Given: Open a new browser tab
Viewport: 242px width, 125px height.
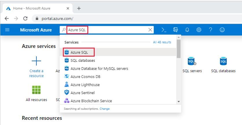Looking at the screenshot, I should pos(79,8).
